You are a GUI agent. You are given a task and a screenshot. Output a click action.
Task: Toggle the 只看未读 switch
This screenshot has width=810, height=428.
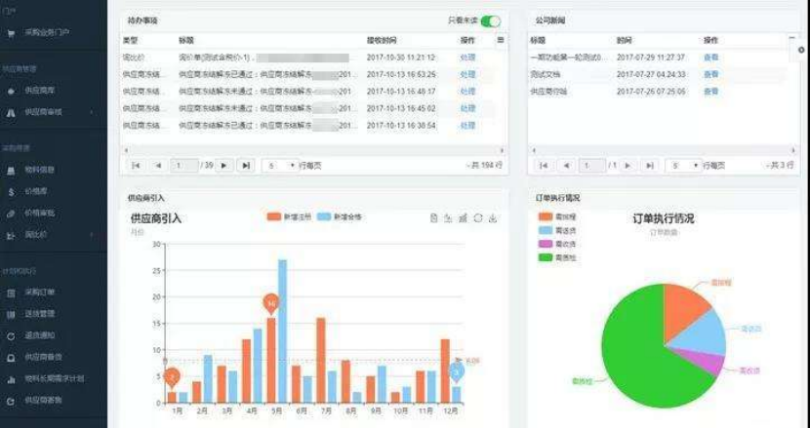[x=490, y=20]
